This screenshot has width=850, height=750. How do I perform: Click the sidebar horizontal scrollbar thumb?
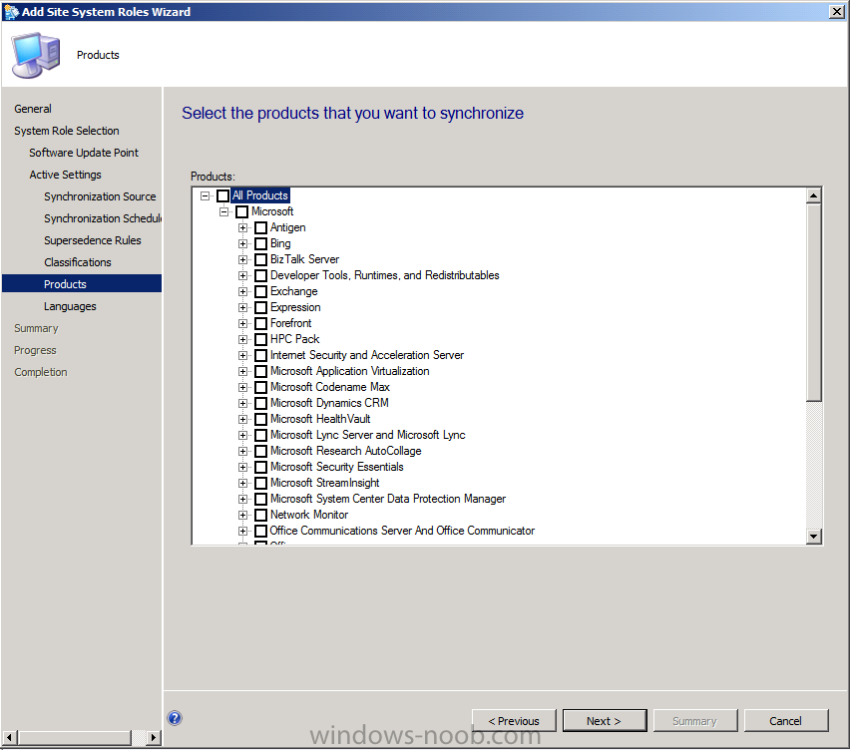tap(74, 738)
